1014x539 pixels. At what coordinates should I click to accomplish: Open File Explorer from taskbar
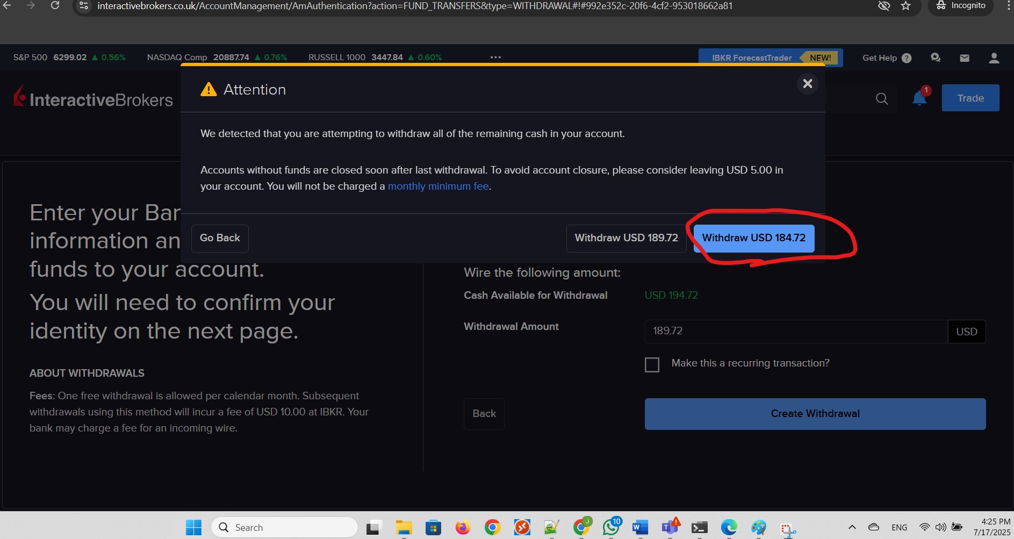point(404,528)
